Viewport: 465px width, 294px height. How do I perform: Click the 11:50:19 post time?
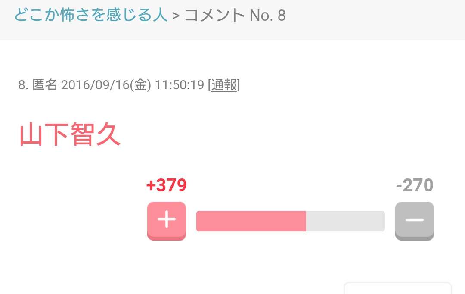[x=180, y=85]
